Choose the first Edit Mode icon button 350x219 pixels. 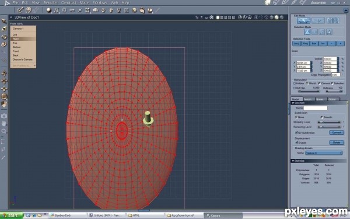pos(303,21)
